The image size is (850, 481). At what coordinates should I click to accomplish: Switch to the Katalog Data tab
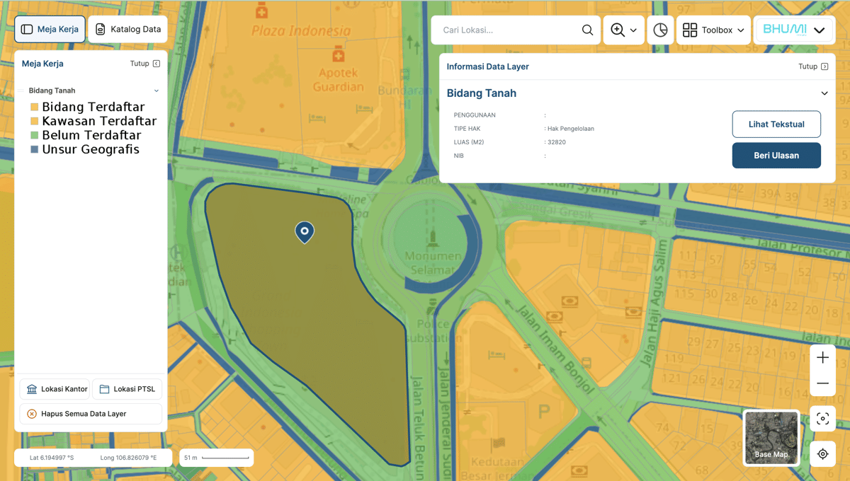pos(128,30)
